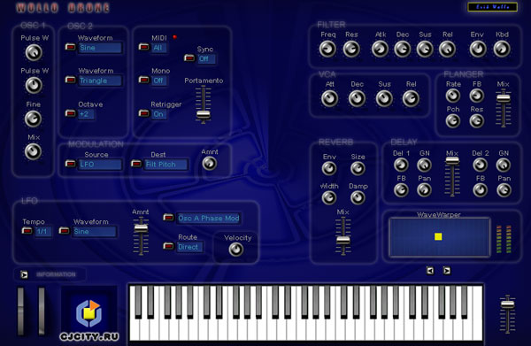This screenshot has height=346, width=531.
Task: Click the Velocity knob
Action: tap(236, 250)
